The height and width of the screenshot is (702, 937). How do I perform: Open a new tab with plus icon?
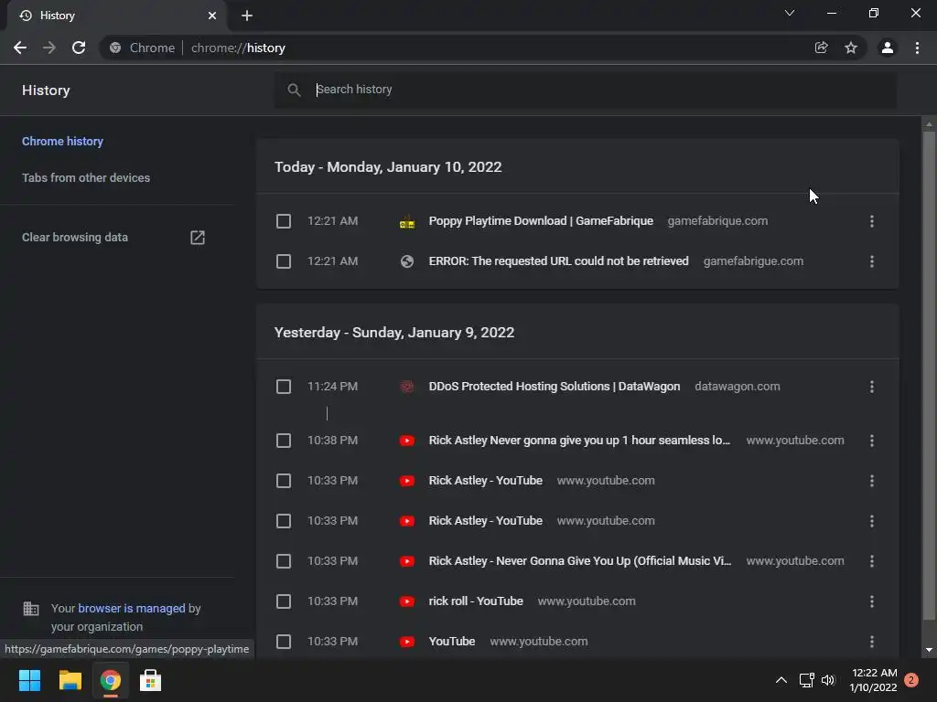click(247, 16)
